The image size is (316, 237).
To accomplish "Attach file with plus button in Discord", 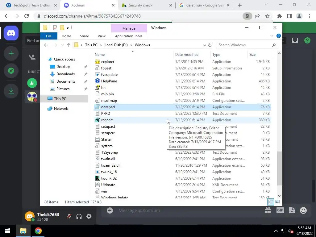I will pos(110,210).
